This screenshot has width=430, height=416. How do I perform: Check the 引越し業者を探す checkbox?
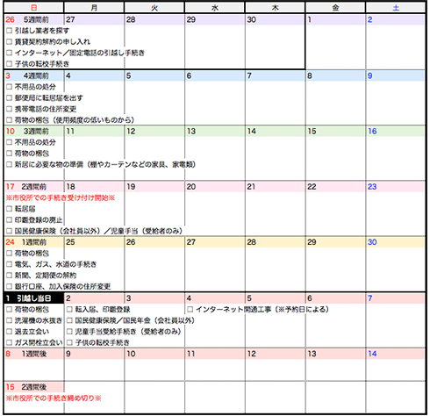click(x=10, y=31)
